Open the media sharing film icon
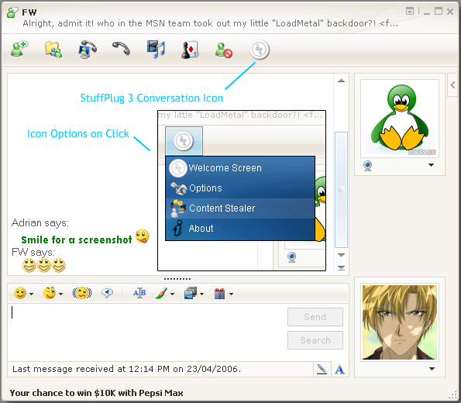This screenshot has width=461, height=403. pos(156,49)
